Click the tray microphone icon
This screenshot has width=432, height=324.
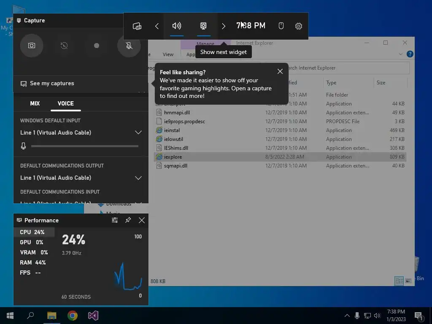[x=357, y=316]
